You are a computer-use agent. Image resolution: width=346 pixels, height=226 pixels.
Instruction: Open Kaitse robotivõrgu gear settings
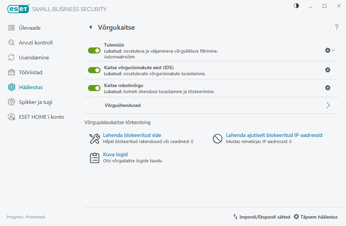coord(327,88)
